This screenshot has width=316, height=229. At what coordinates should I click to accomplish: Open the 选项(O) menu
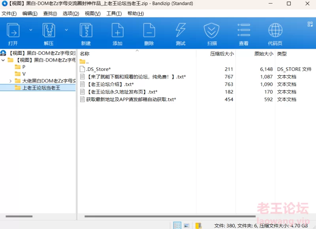coord(71,13)
